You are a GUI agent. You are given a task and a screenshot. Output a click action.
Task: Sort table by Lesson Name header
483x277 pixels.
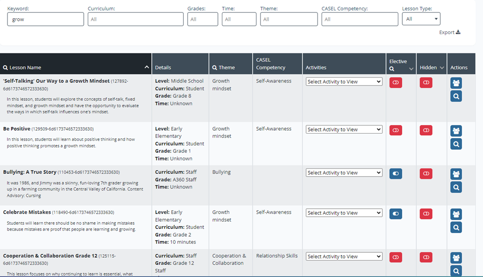click(74, 67)
